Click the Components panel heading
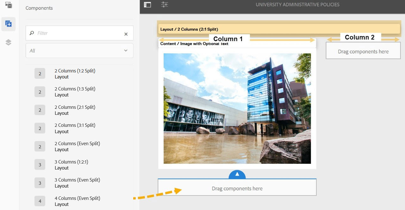Image resolution: width=405 pixels, height=210 pixels. [x=39, y=8]
